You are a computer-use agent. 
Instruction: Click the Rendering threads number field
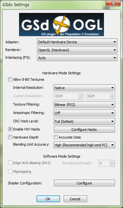point(104,163)
